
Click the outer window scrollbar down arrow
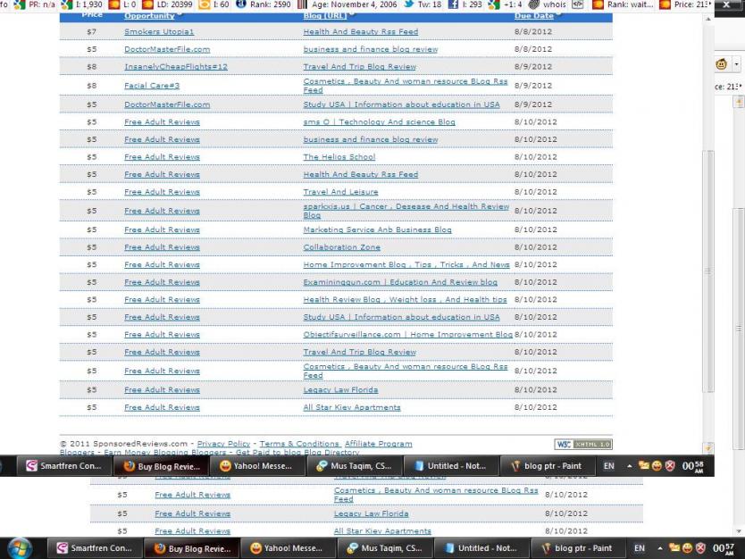click(739, 531)
